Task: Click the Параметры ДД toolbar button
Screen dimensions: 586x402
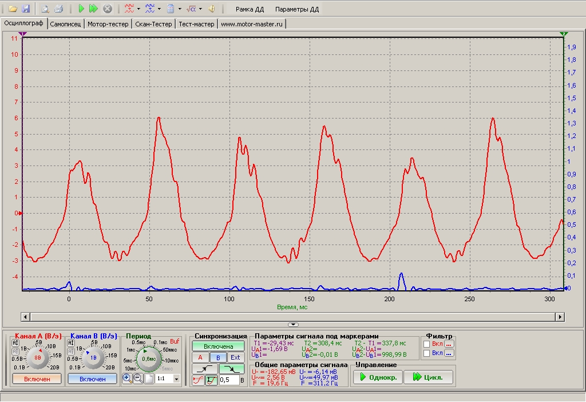Action: pos(297,9)
